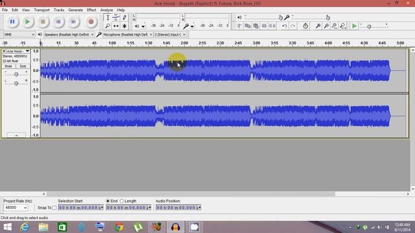Open output meter dropdown arrow

pyautogui.click(x=143, y=26)
